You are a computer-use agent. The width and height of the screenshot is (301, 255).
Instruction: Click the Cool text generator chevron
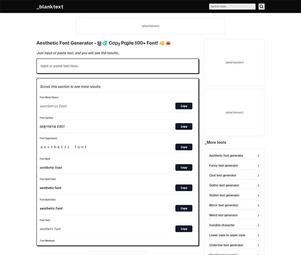[x=258, y=175]
